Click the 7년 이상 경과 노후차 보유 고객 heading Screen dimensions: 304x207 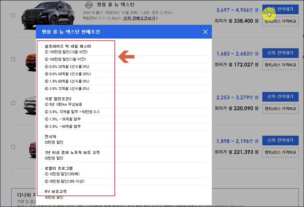pos(72,153)
